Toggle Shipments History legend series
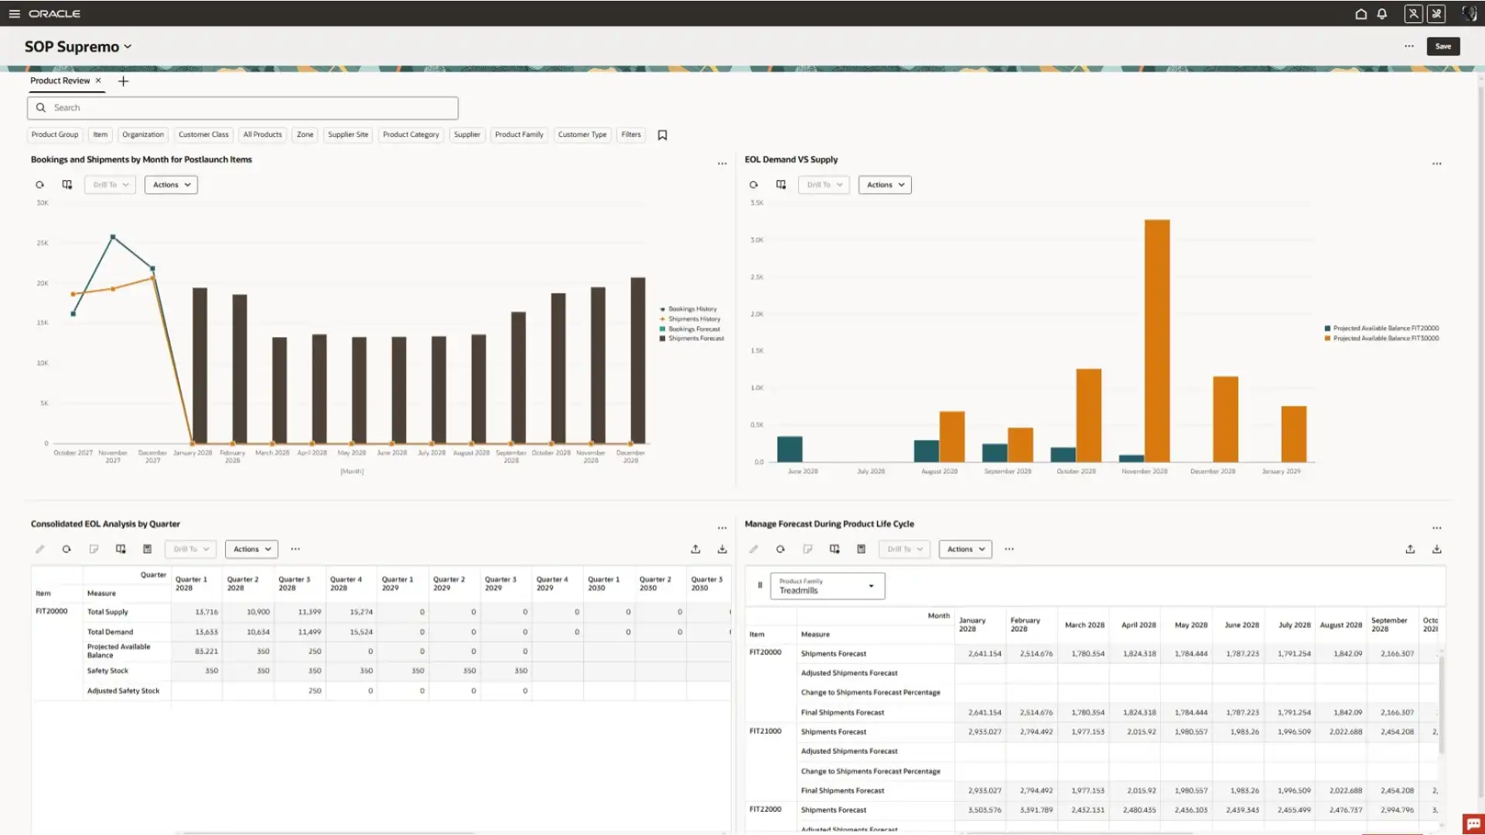This screenshot has width=1485, height=835. click(x=694, y=319)
